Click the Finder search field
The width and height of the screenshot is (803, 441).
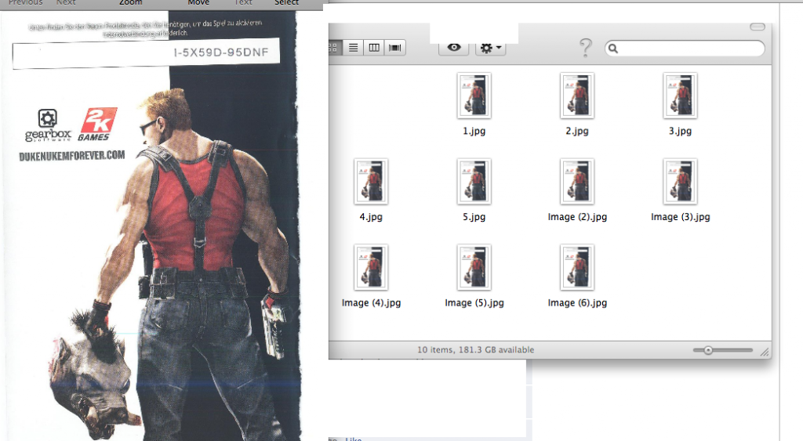point(685,49)
